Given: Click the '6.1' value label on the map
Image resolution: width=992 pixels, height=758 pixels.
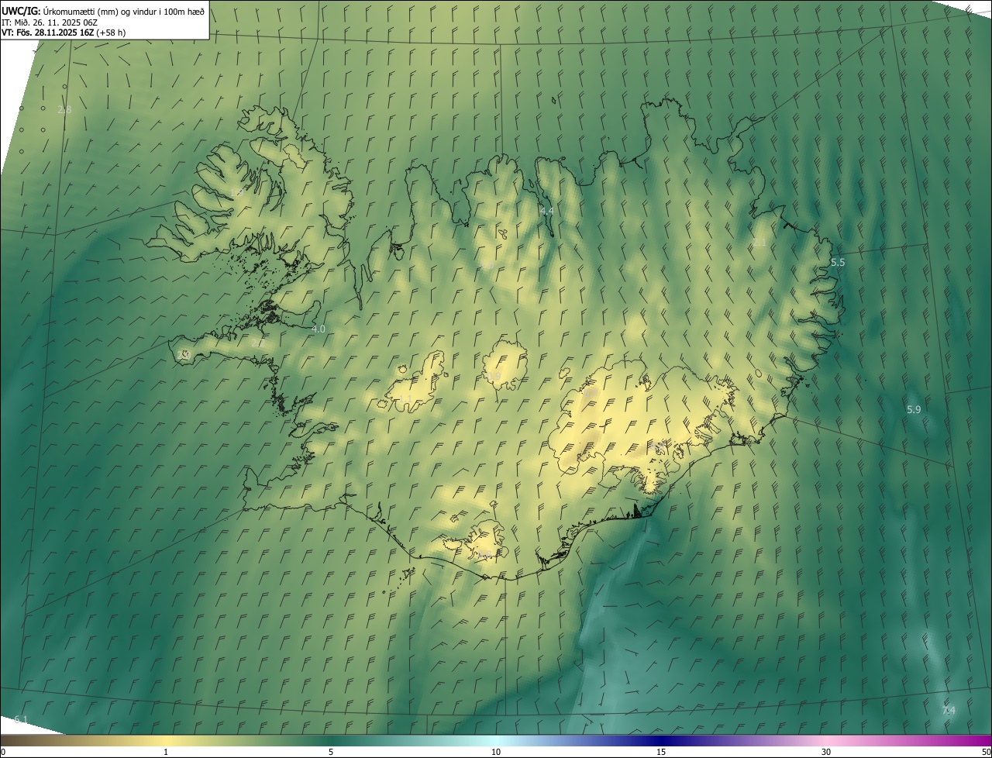Looking at the screenshot, I should [21, 720].
